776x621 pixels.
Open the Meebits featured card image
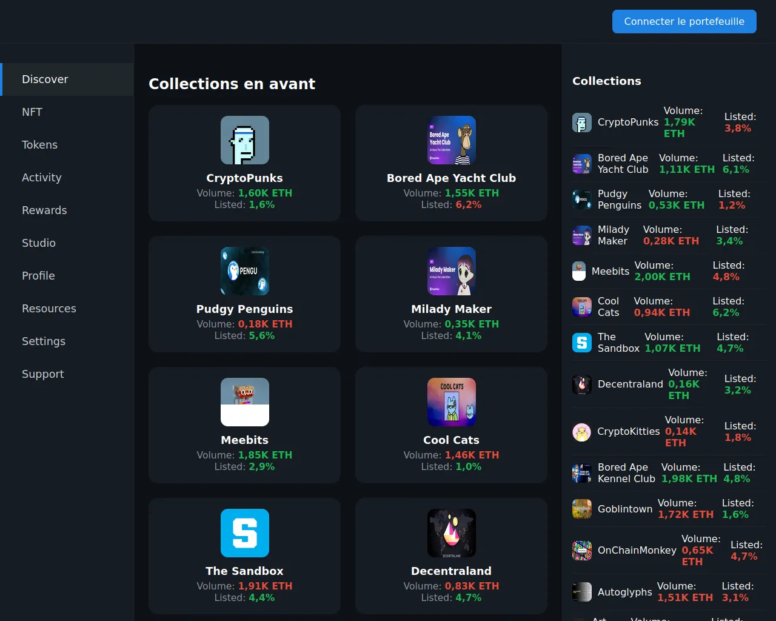pos(245,402)
